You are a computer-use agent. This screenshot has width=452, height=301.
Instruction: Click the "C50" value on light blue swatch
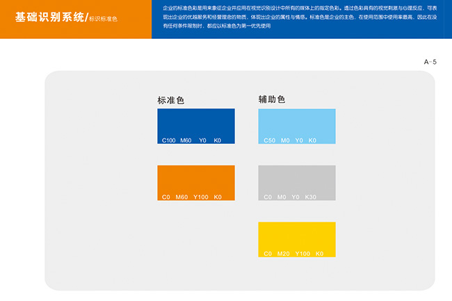tap(270, 140)
